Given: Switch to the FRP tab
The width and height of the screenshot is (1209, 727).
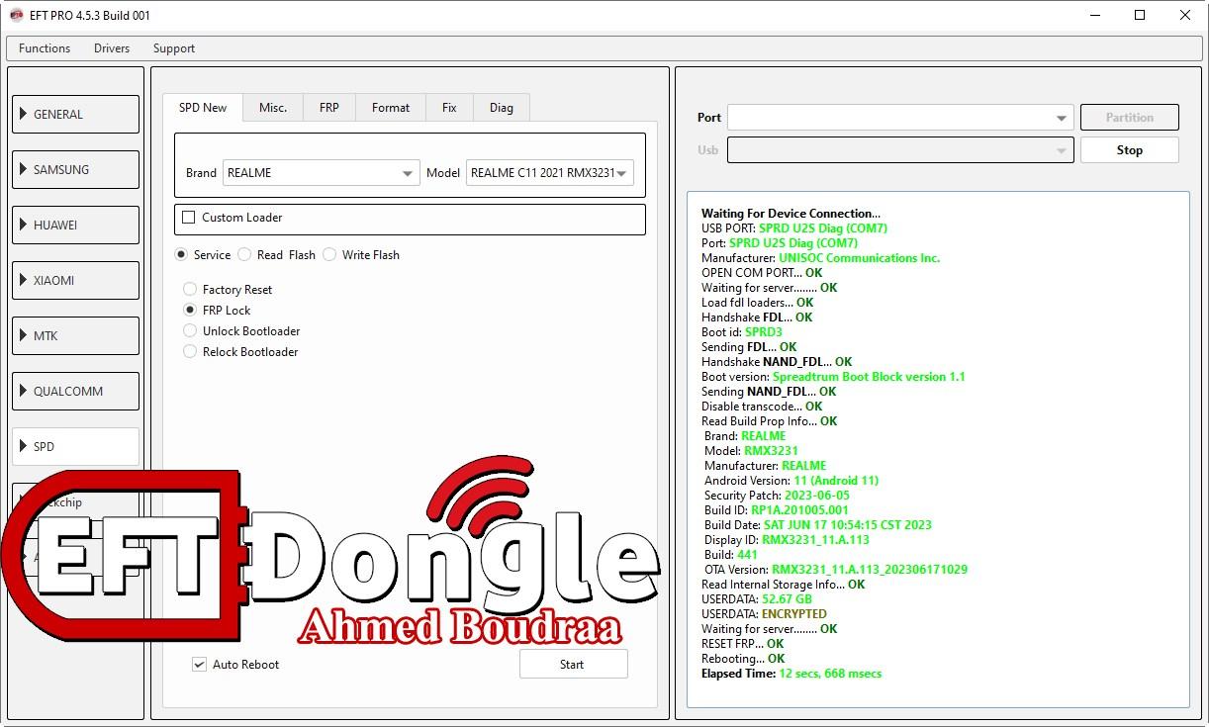Looking at the screenshot, I should (328, 107).
